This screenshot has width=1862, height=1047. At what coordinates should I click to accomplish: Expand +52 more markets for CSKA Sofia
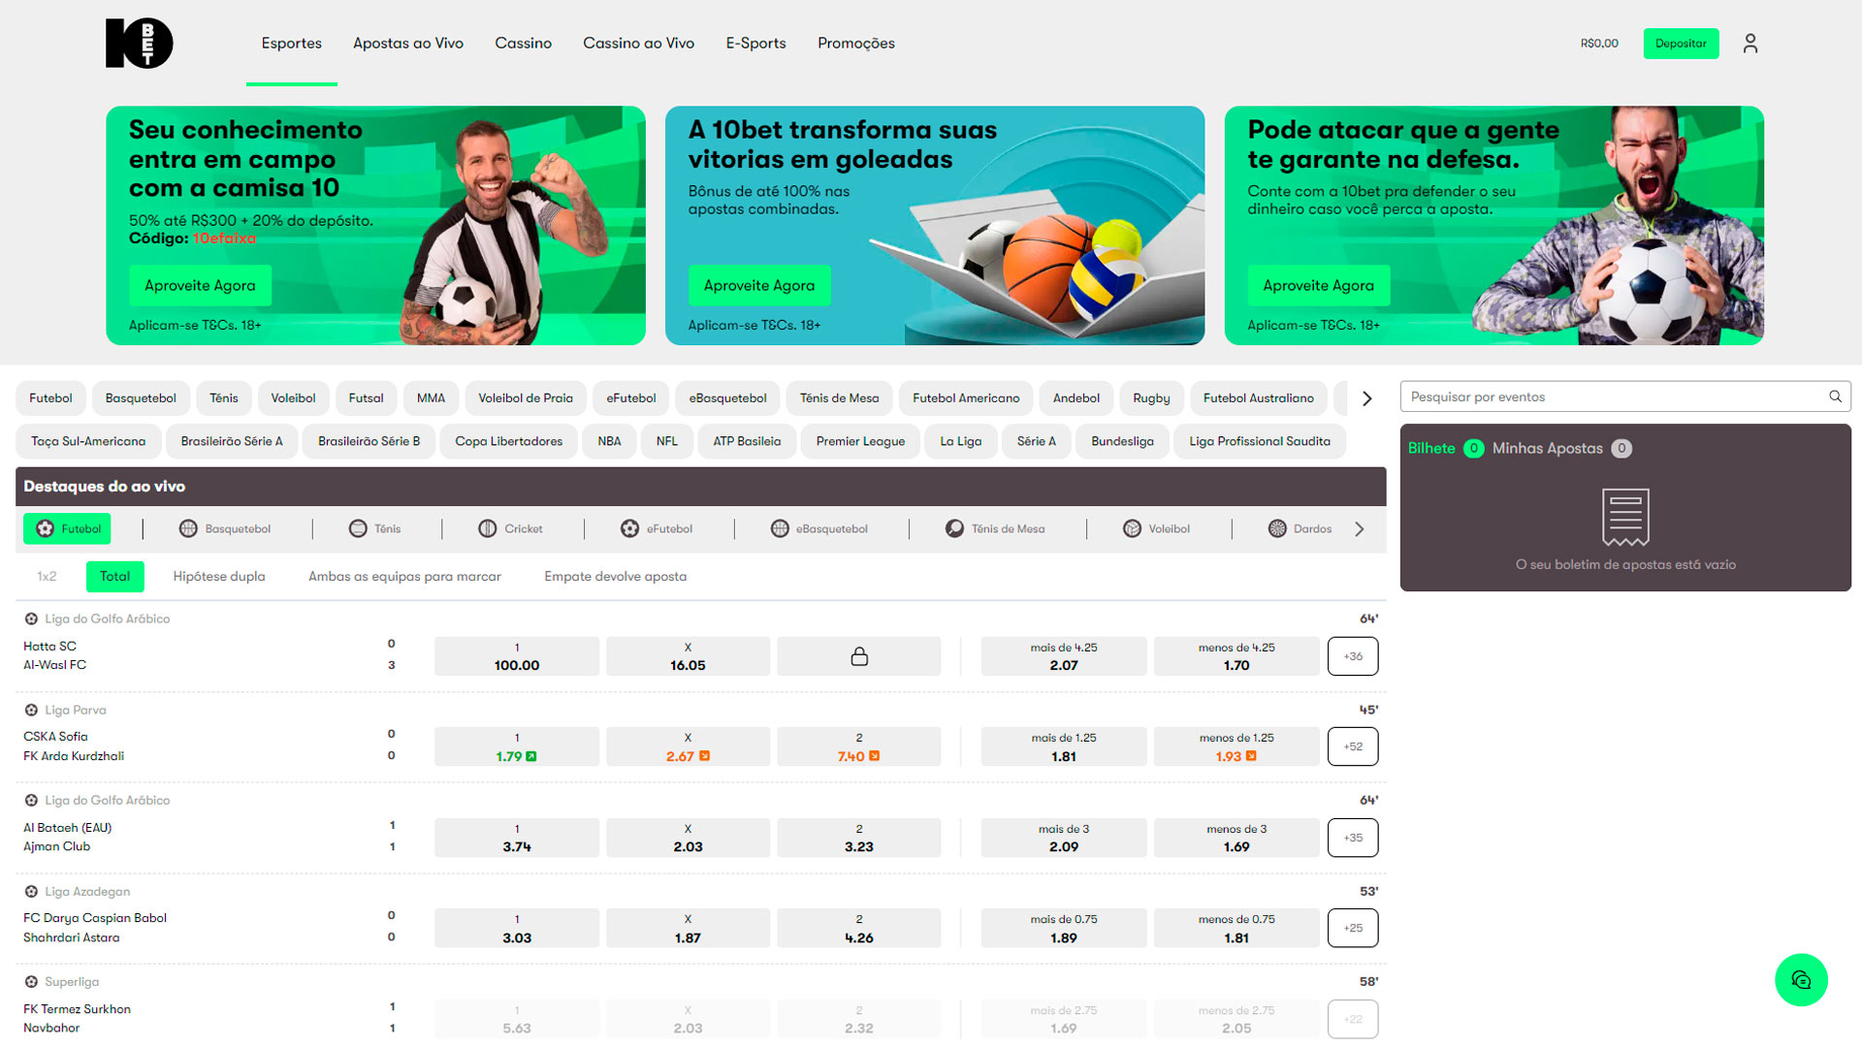coord(1353,746)
